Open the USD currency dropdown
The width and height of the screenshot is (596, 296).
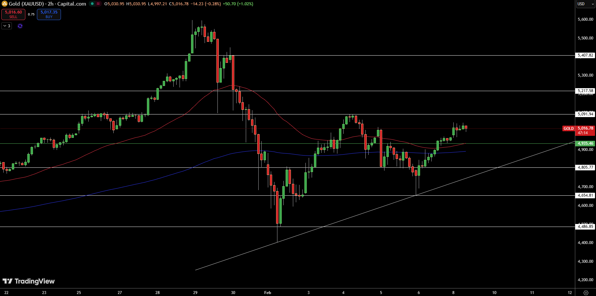tap(585, 4)
